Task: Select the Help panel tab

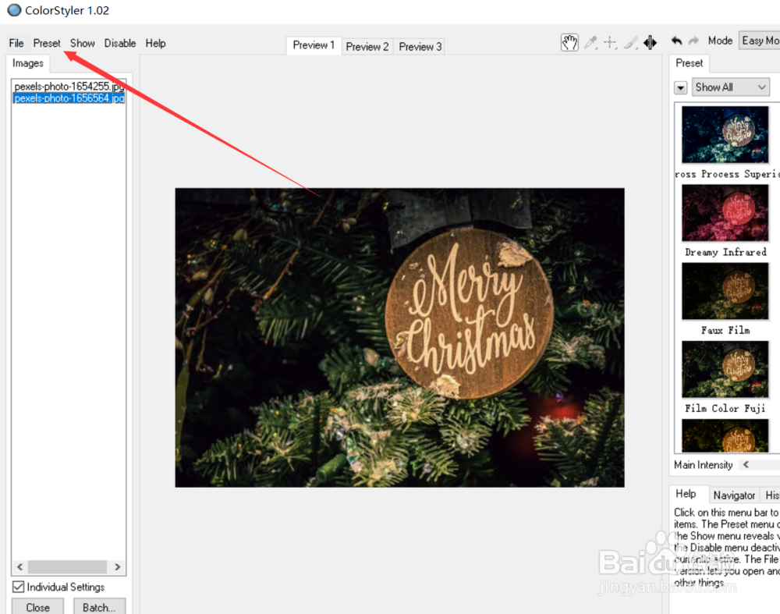Action: (686, 494)
